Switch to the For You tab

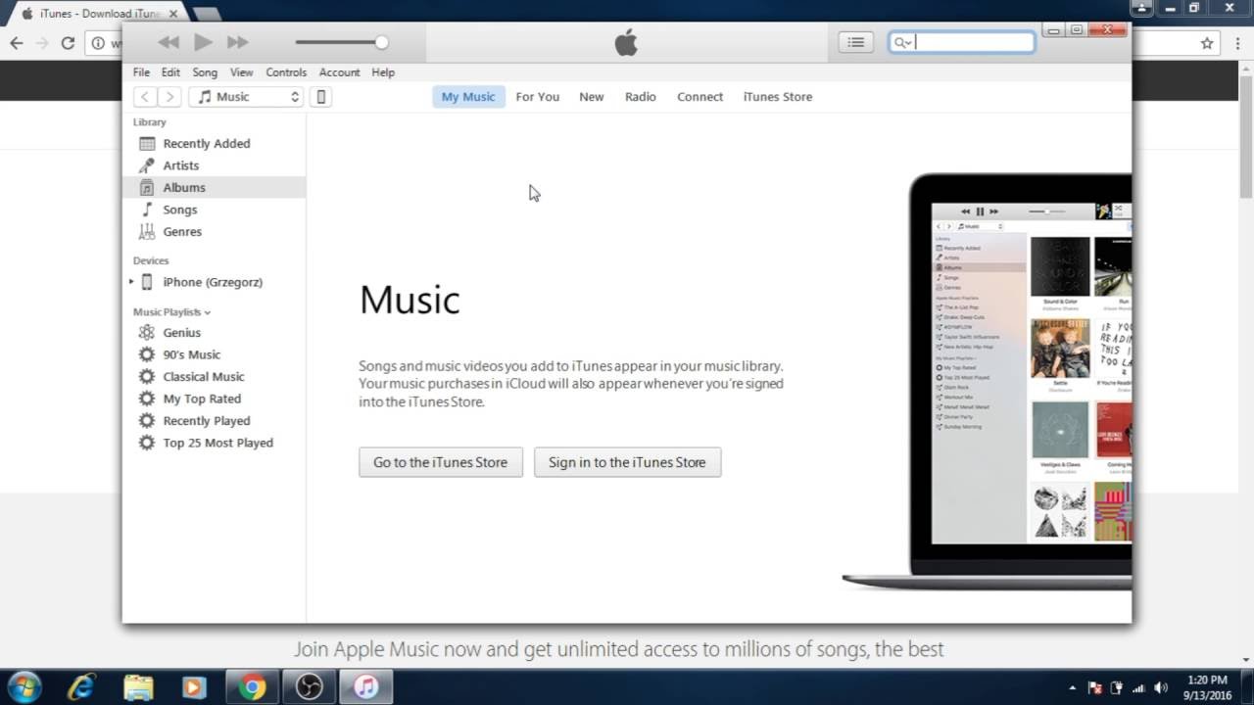537,97
